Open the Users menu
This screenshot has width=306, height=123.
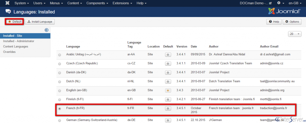tap(39, 3)
